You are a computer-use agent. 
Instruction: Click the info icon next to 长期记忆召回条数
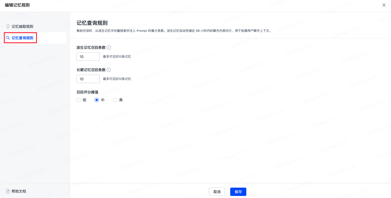(109, 70)
